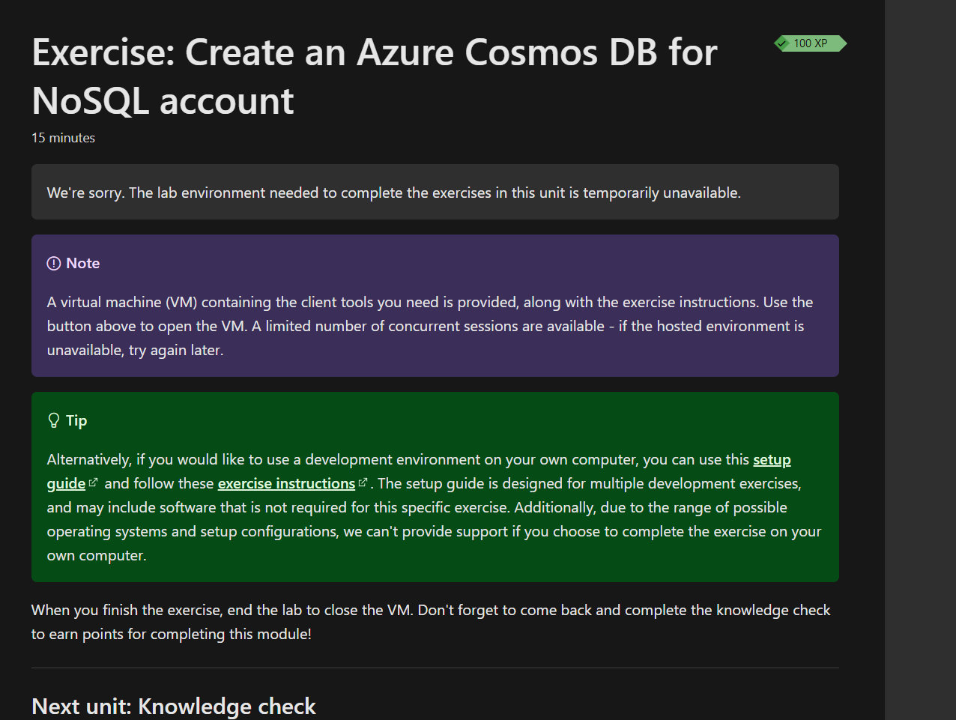Click the "15 minutes" duration label
The width and height of the screenshot is (956, 720).
coord(63,138)
